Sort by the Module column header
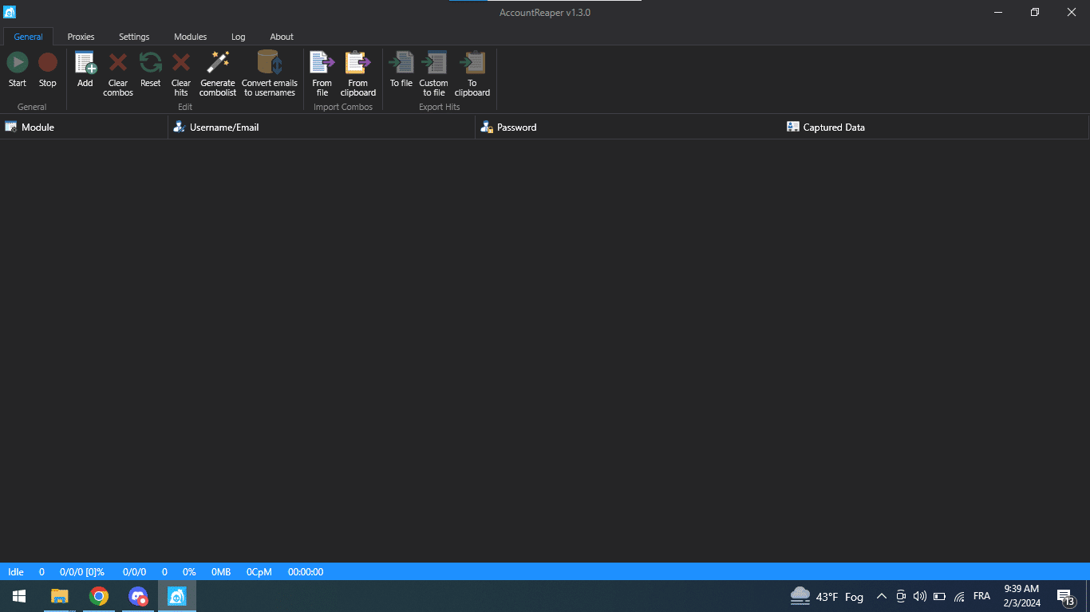The height and width of the screenshot is (612, 1090). point(84,127)
